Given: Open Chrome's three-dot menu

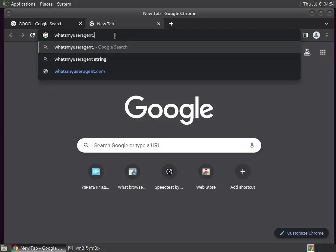Looking at the screenshot, I should click(327, 35).
